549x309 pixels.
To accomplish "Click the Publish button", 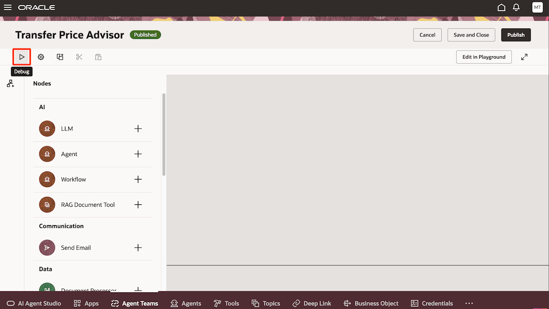I will click(516, 35).
